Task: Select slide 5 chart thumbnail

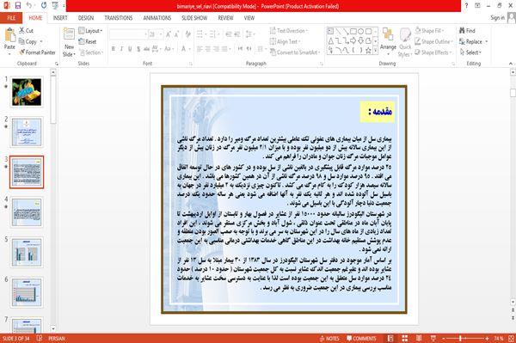Action: 27,252
